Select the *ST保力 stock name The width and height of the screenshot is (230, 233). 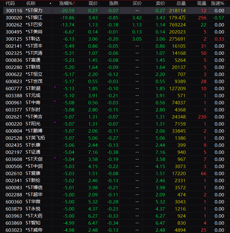[34, 10]
